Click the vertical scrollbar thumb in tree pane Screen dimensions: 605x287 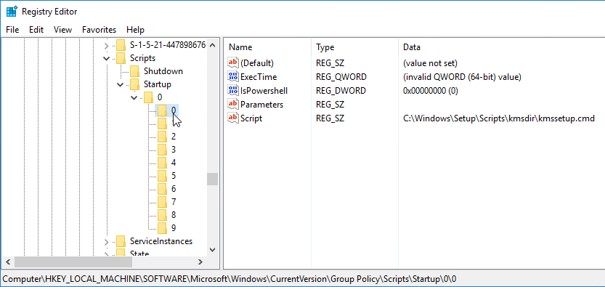(212, 179)
